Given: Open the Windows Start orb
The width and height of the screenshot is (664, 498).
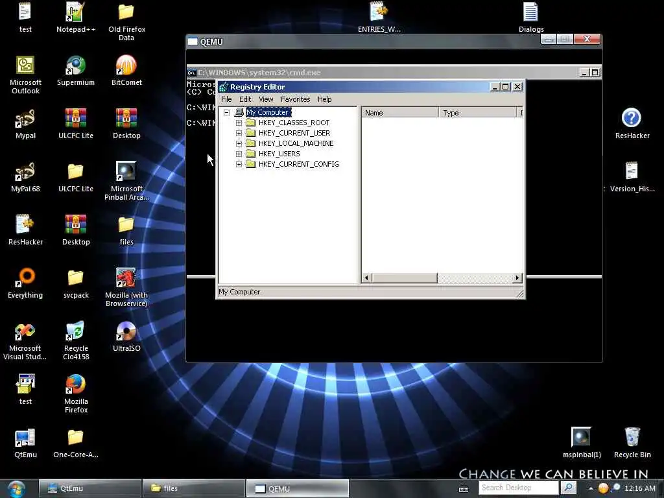Looking at the screenshot, I should tap(16, 489).
